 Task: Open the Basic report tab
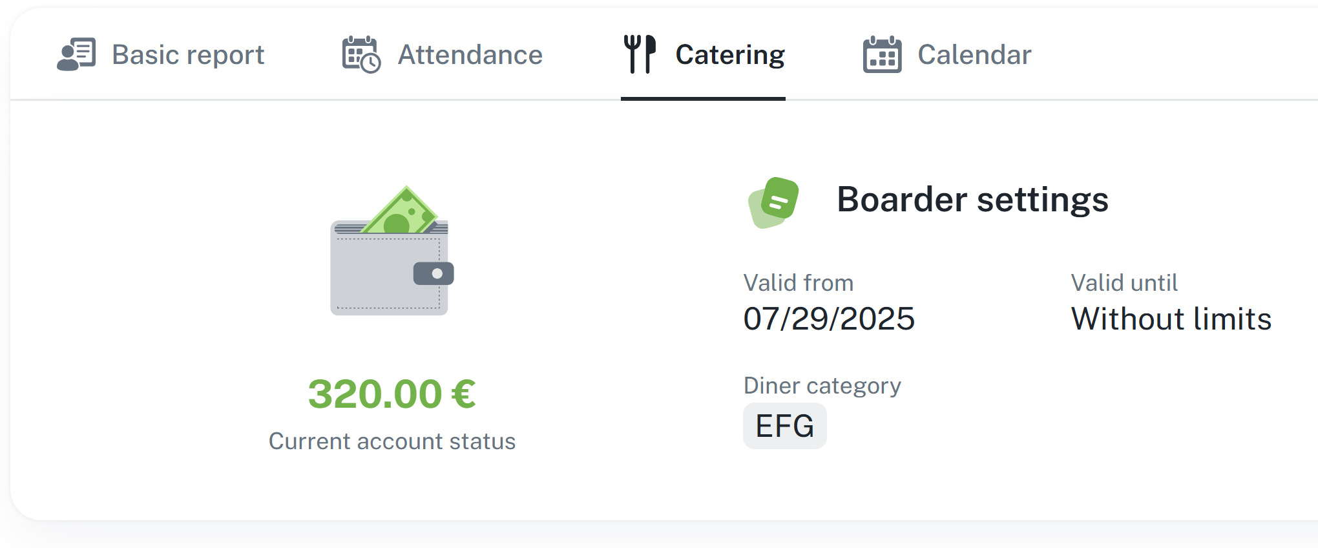click(x=187, y=55)
